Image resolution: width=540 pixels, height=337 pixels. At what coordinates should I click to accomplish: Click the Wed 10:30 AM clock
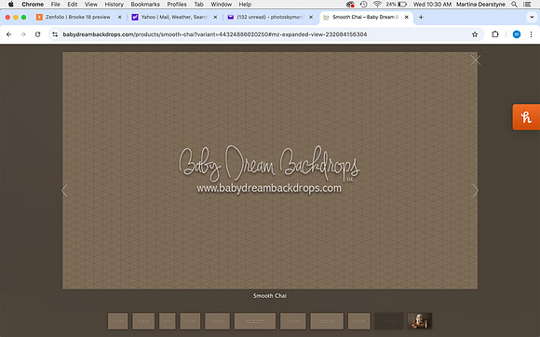(x=432, y=4)
